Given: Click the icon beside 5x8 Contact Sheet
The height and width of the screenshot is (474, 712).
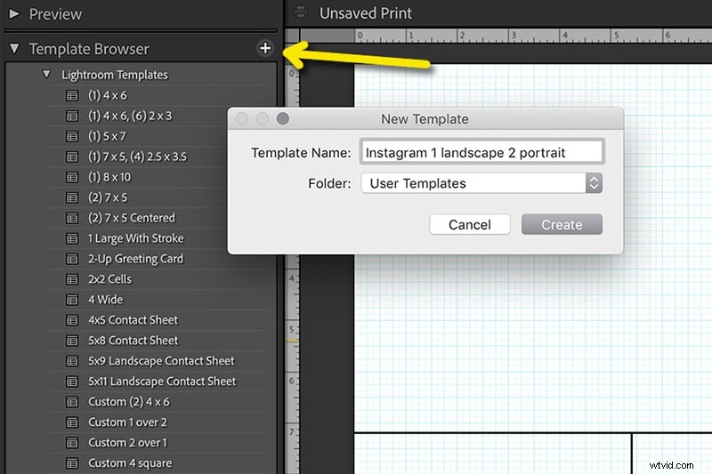Looking at the screenshot, I should click(72, 341).
